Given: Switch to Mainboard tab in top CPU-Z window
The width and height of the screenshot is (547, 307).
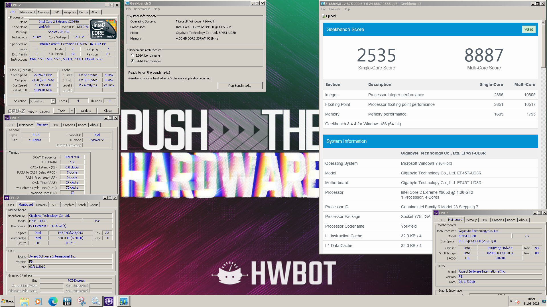Looking at the screenshot, I should click(27, 12).
